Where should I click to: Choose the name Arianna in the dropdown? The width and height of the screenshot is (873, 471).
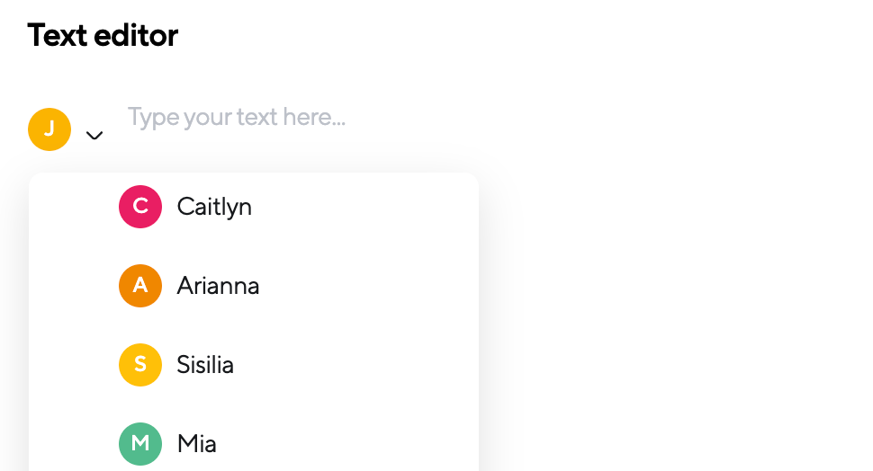[x=218, y=286]
